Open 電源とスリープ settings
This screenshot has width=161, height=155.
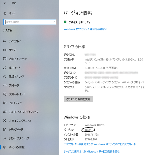pyautogui.click(x=17, y=77)
